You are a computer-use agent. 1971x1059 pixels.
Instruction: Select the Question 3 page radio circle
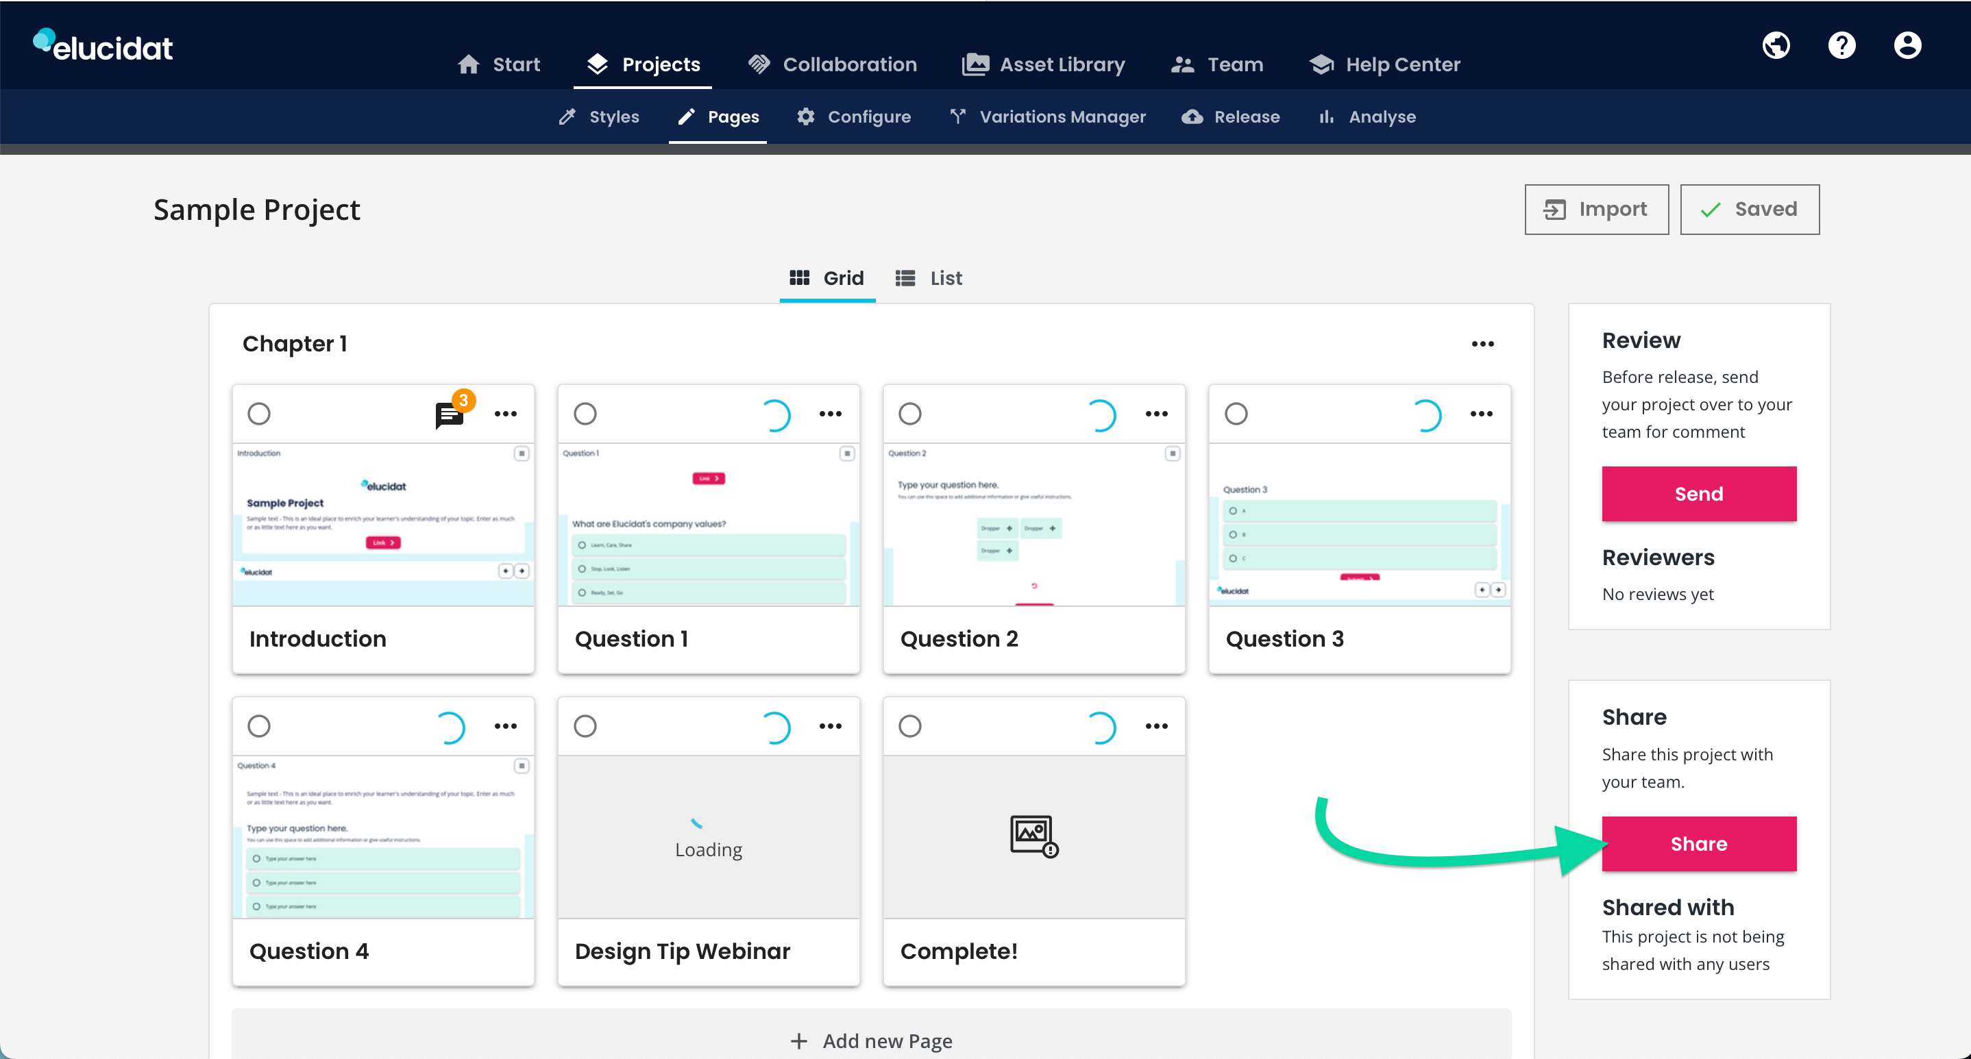point(1236,414)
